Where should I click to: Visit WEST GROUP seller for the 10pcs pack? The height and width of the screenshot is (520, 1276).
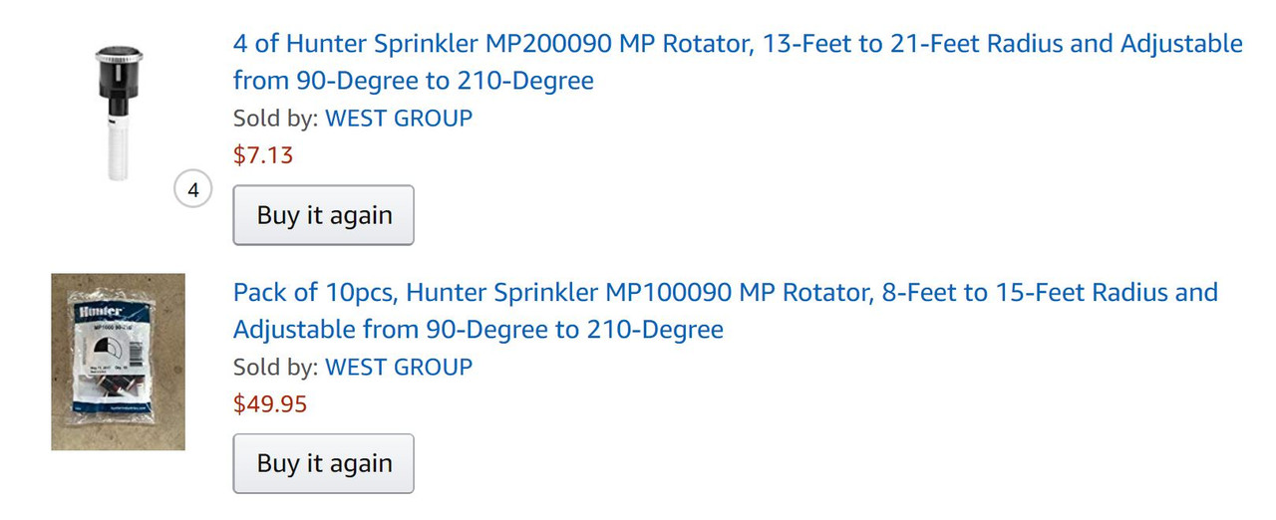(399, 367)
